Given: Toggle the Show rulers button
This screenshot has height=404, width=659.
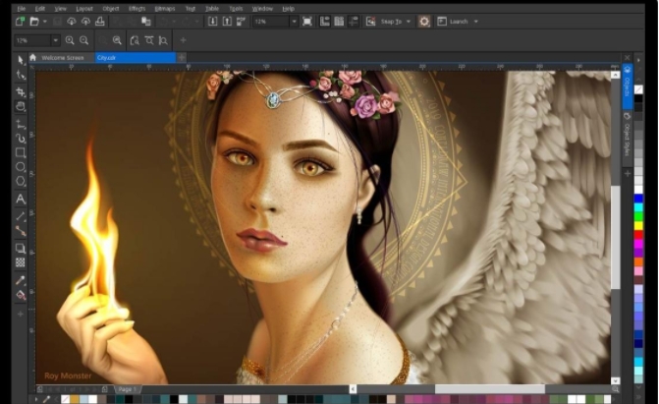Looking at the screenshot, I should click(324, 21).
